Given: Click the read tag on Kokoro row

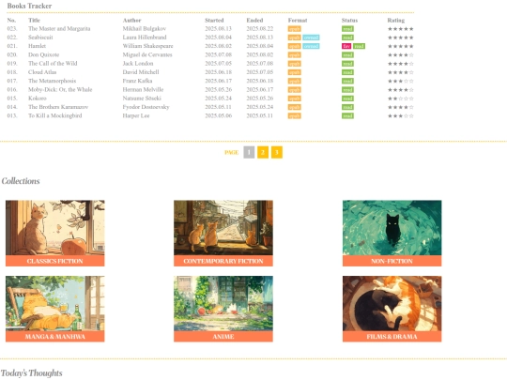Looking at the screenshot, I should point(347,99).
